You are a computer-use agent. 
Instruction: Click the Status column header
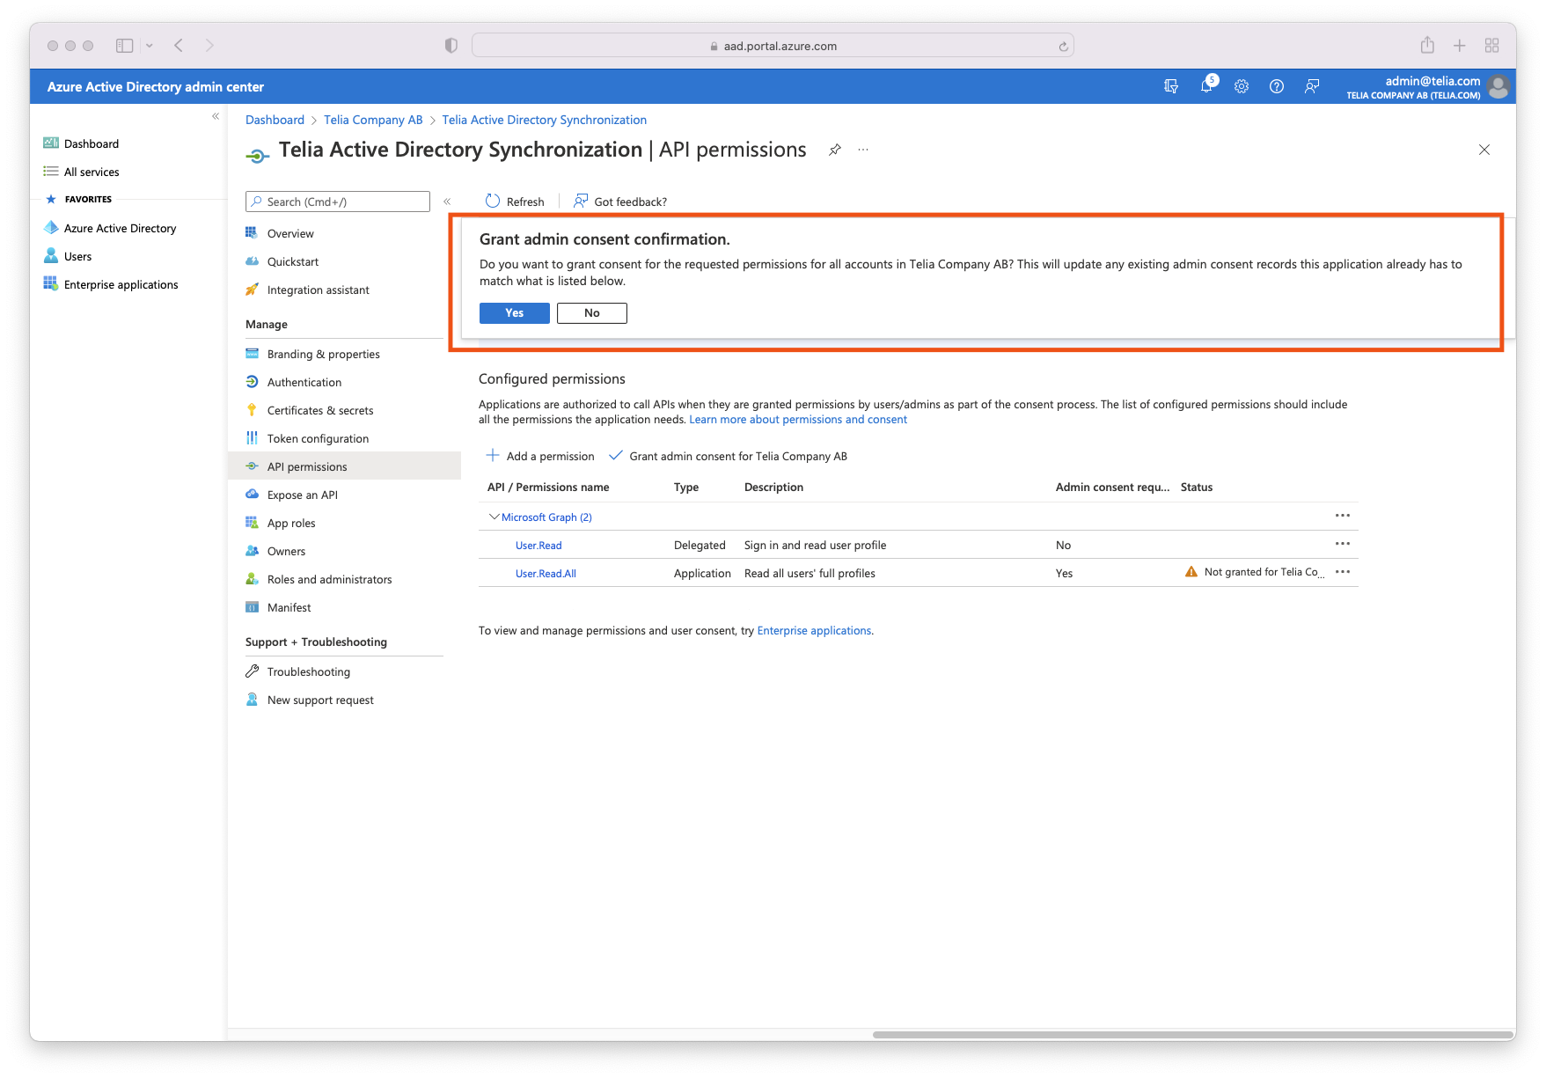1197,488
